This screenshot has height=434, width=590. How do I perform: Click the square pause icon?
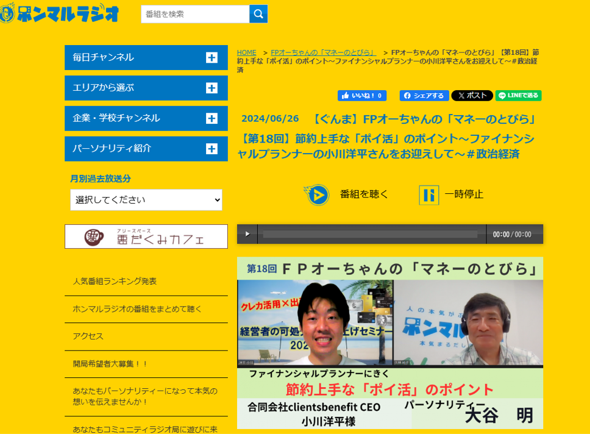pyautogui.click(x=429, y=195)
